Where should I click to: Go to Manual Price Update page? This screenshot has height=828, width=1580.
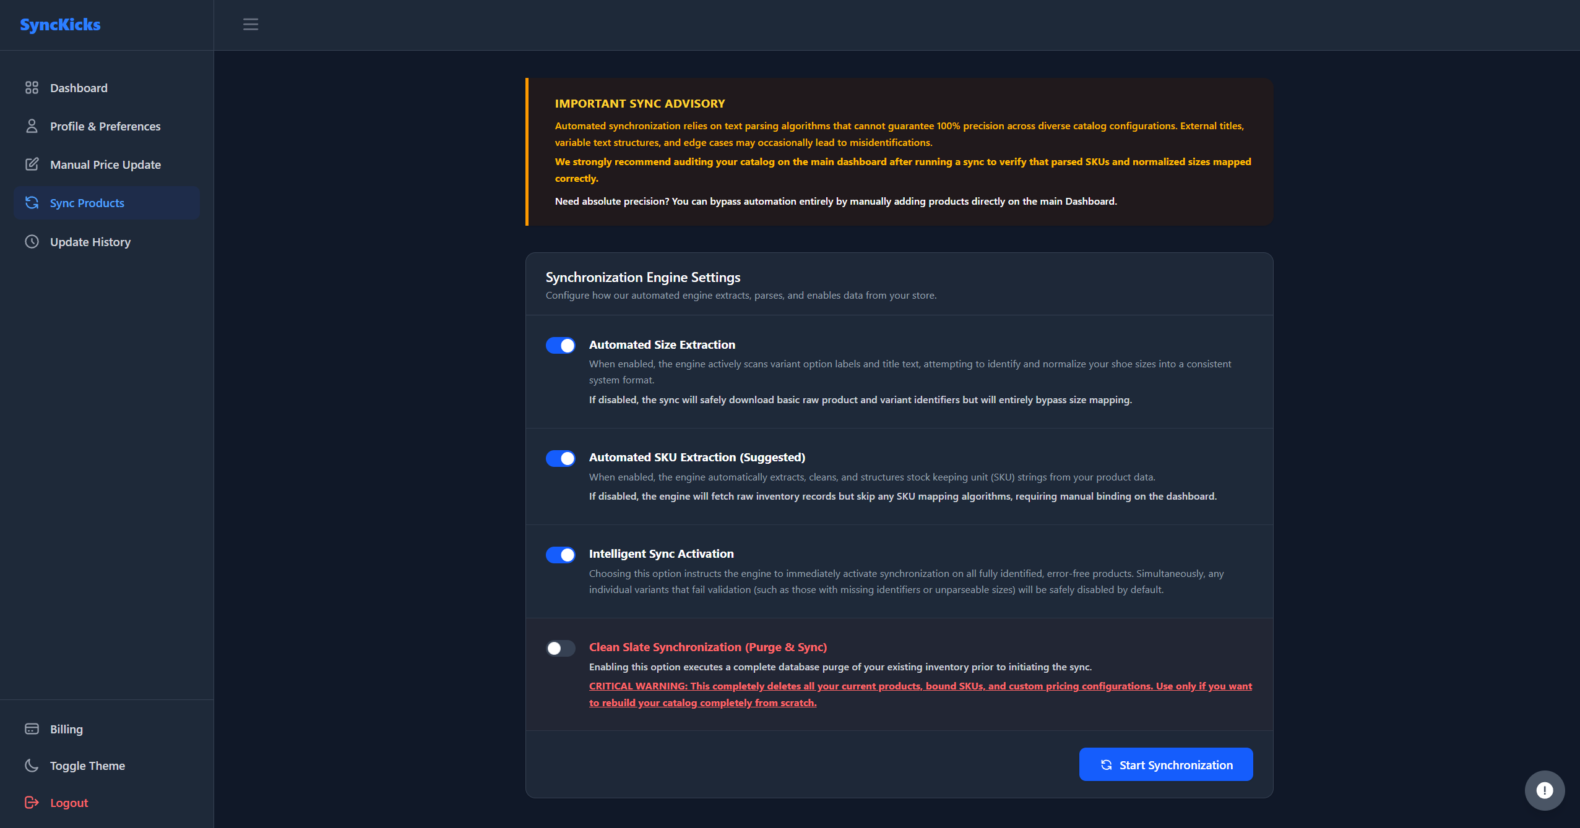(107, 164)
